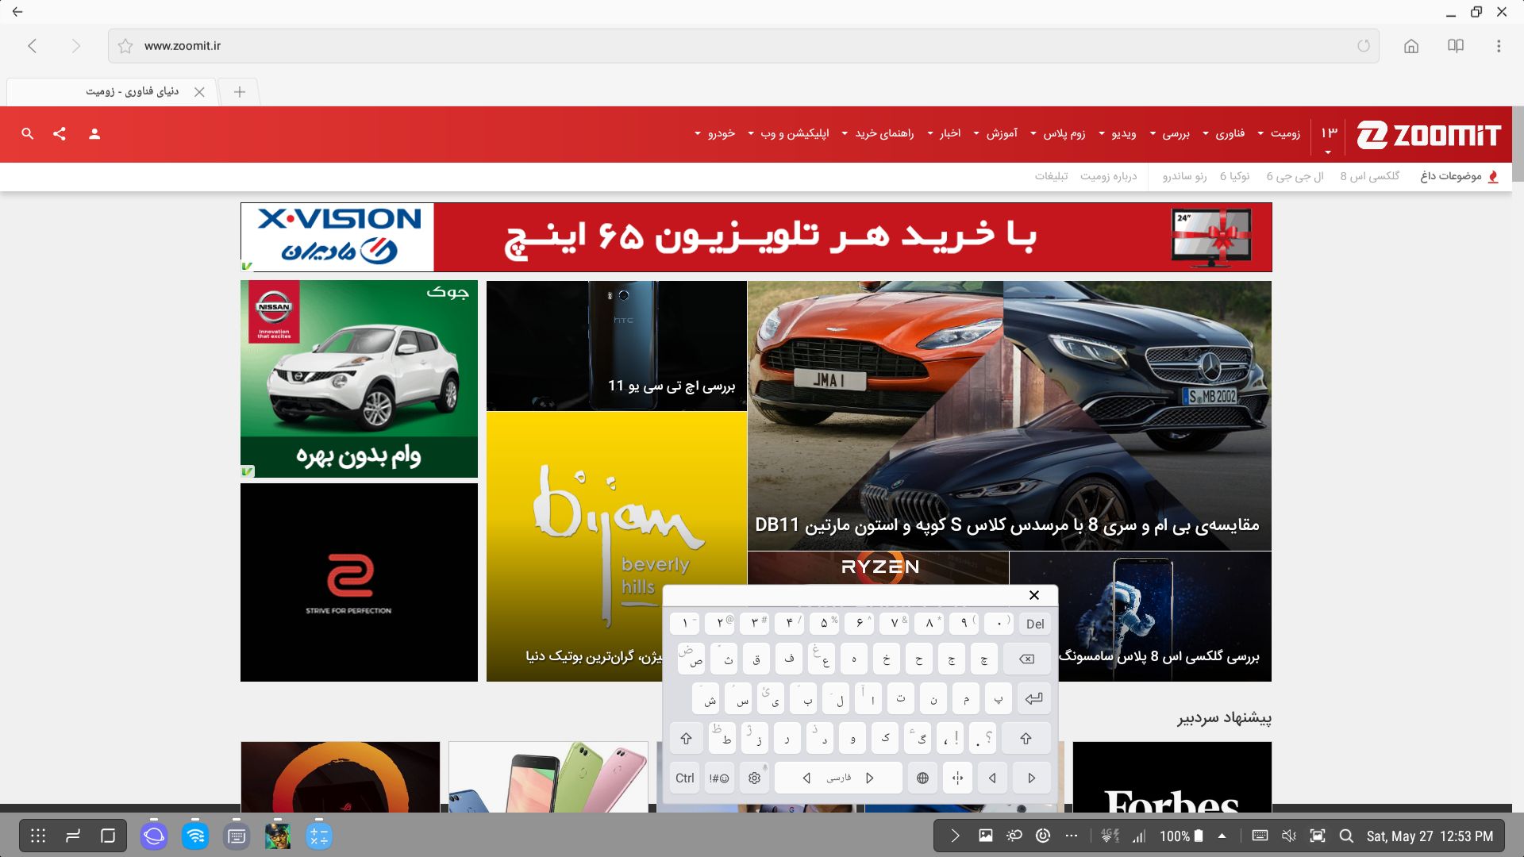The height and width of the screenshot is (857, 1524).
Task: Select the دنیای فناوری - زومیت tab
Action: (111, 92)
